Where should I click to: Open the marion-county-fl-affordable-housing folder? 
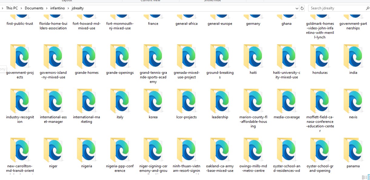(x=253, y=101)
